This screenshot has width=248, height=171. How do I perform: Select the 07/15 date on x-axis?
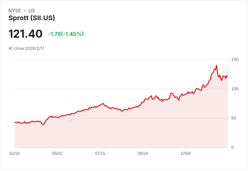[x=100, y=153]
